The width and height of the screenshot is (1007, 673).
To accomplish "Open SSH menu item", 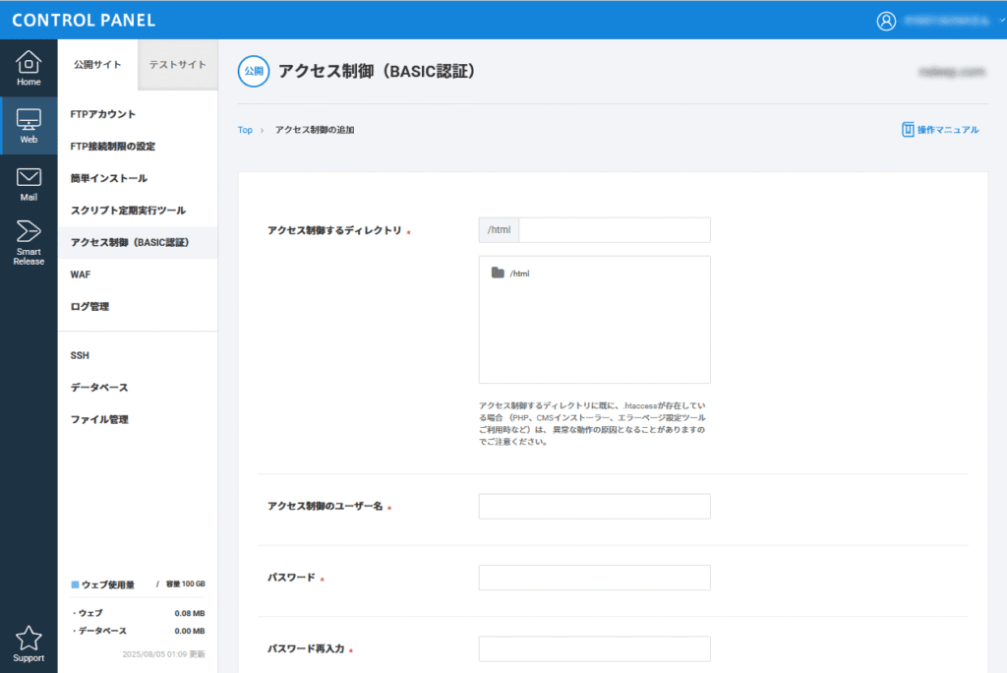I will click(x=138, y=355).
